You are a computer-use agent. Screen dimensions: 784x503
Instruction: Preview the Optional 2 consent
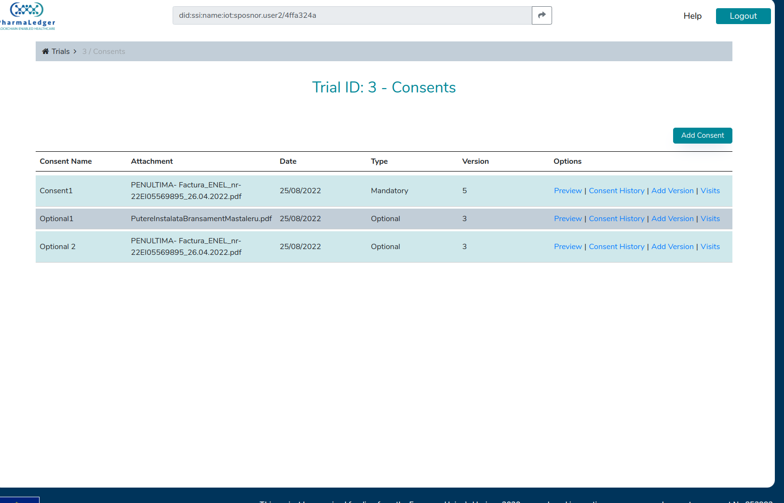coord(568,246)
